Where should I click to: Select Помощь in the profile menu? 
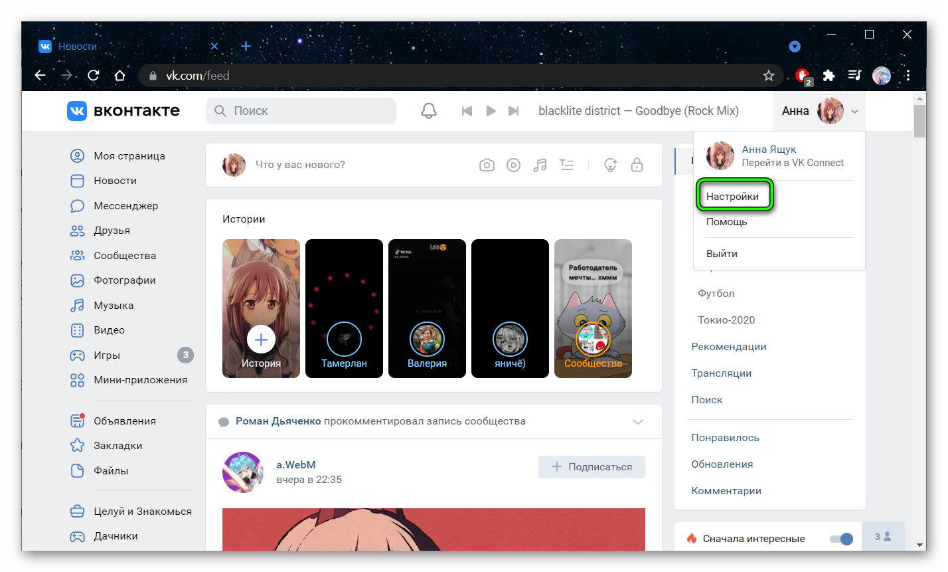click(x=726, y=222)
